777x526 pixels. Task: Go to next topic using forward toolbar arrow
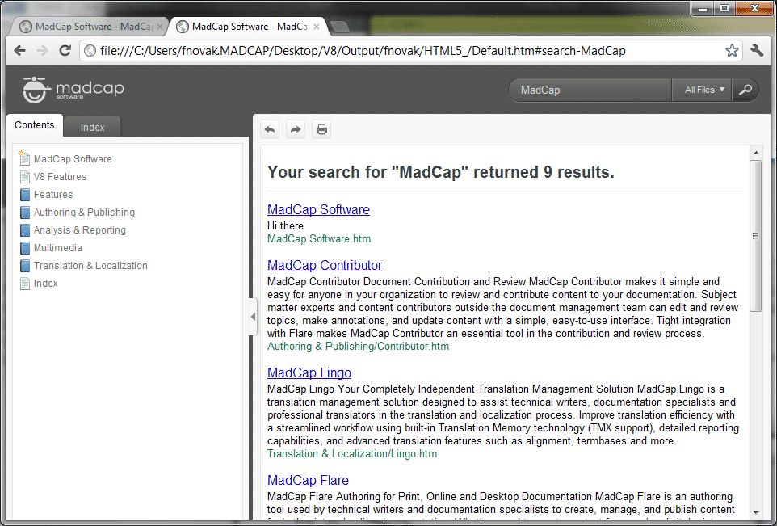(x=296, y=129)
